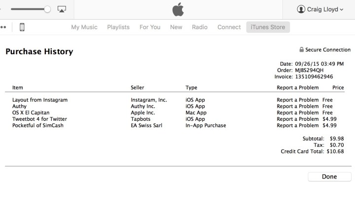Switch to the Connect tab
The width and height of the screenshot is (355, 212).
[229, 27]
